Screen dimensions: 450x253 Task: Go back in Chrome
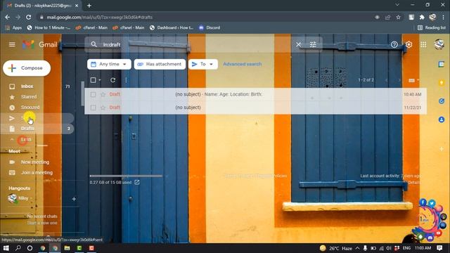(x=8, y=17)
